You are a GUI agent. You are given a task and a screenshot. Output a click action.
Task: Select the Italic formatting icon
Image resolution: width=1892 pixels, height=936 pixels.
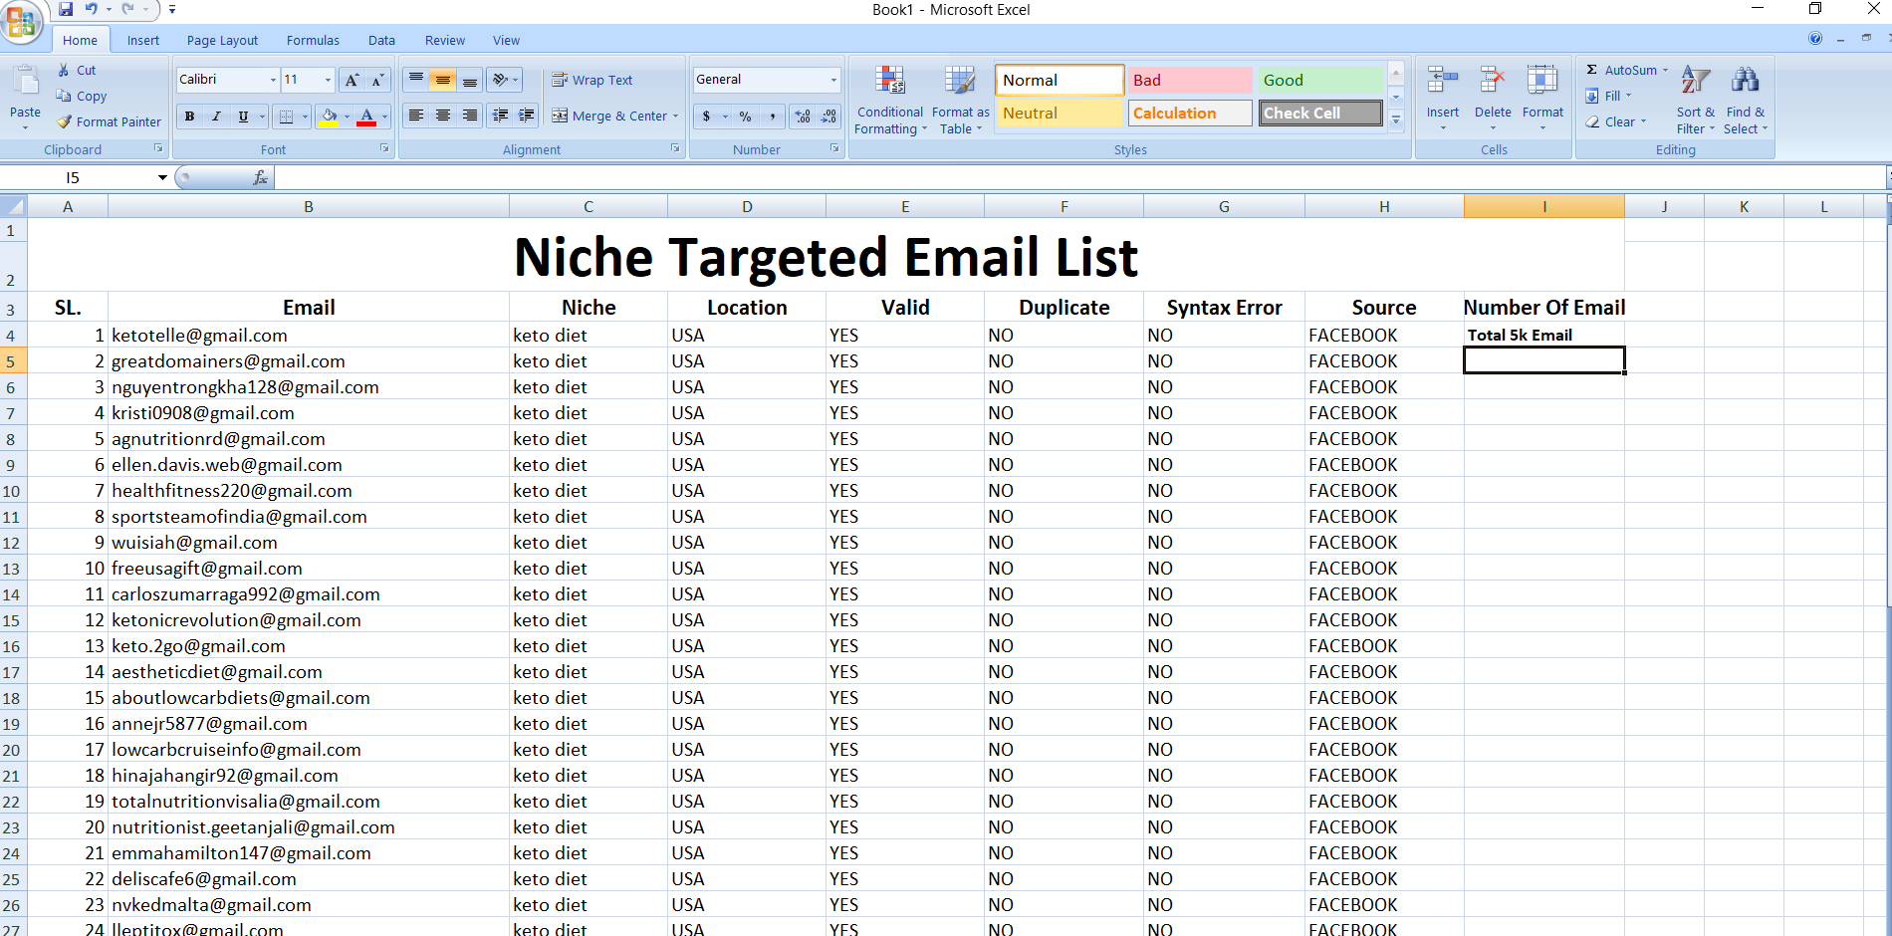(x=216, y=116)
